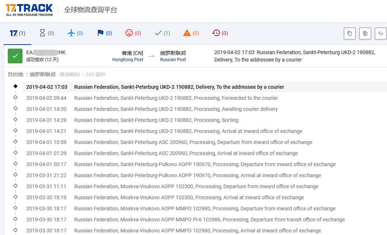Filter by Not Found hourglass icon
The width and height of the screenshot is (387, 235).
[x=46, y=33]
